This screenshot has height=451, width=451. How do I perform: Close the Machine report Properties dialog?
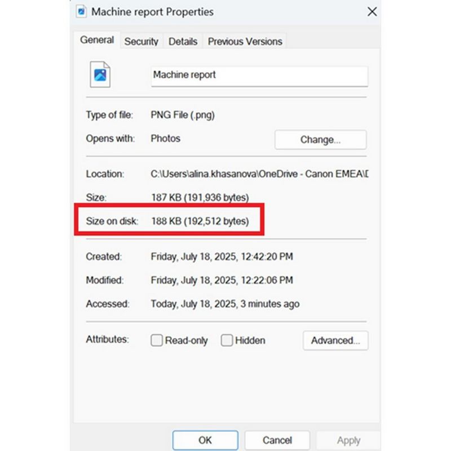click(x=372, y=11)
